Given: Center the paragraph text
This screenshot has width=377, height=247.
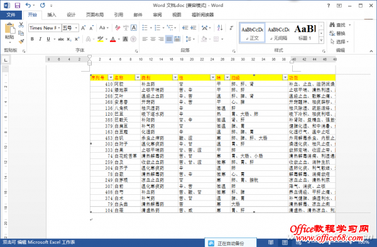Looking at the screenshot, I should click(153, 39).
